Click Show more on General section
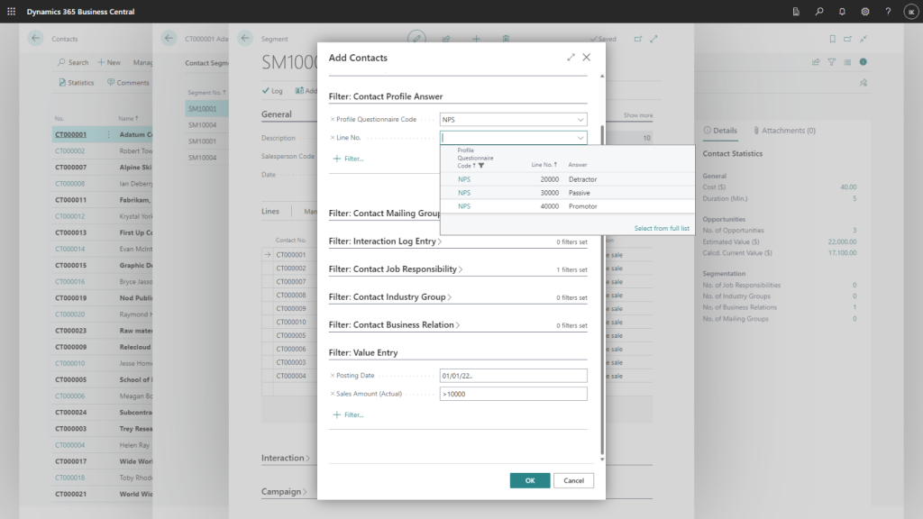 point(638,115)
